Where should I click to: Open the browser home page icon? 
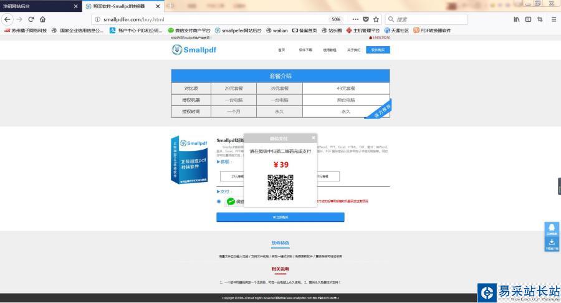(x=42, y=19)
